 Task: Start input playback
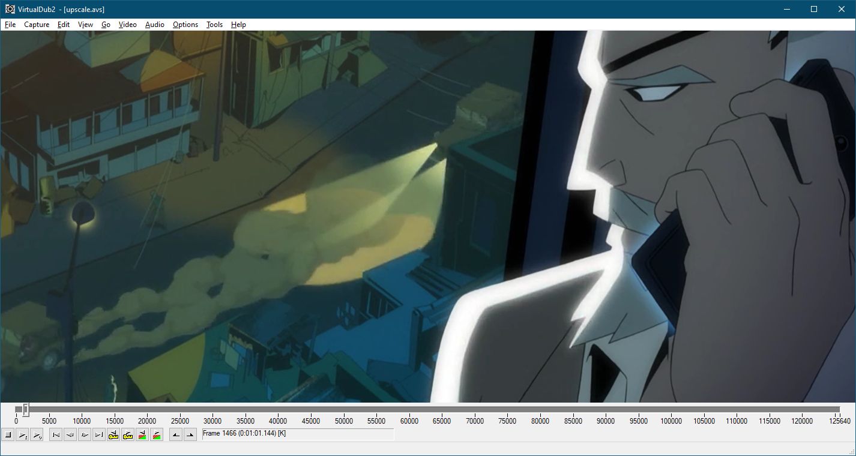click(22, 435)
